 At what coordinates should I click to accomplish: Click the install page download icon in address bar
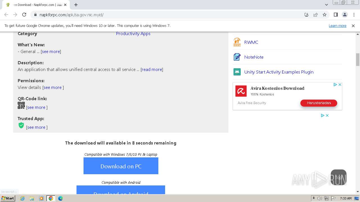click(307, 15)
